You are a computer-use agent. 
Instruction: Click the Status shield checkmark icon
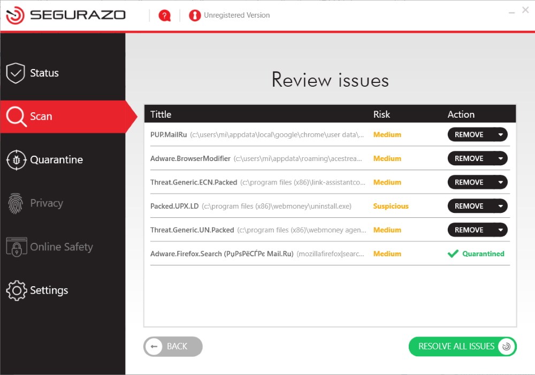click(16, 73)
